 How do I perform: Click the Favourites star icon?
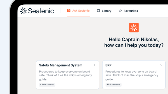(120, 11)
